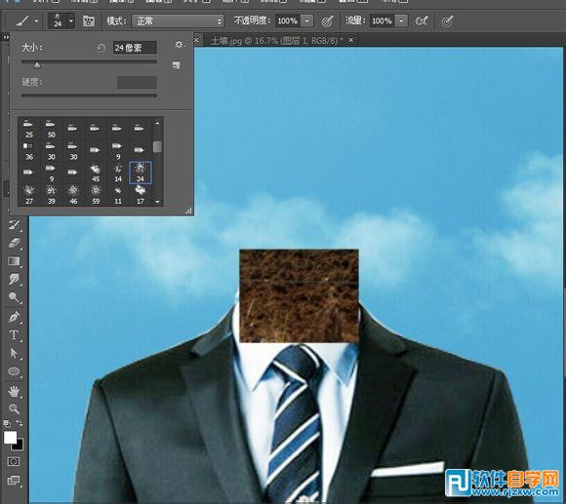Select the Zoom magnifier tool
Viewport: 566px width, 504px height.
[14, 408]
